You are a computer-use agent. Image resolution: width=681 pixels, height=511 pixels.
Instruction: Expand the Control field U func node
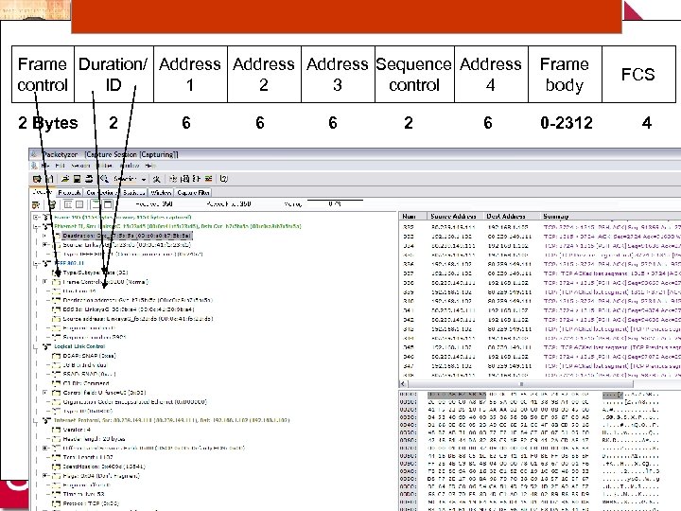point(45,393)
